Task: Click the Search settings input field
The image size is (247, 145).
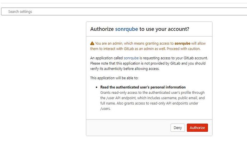Action: (124, 11)
